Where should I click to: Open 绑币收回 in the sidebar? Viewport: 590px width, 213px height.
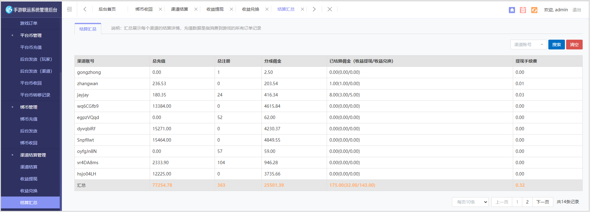click(x=29, y=143)
